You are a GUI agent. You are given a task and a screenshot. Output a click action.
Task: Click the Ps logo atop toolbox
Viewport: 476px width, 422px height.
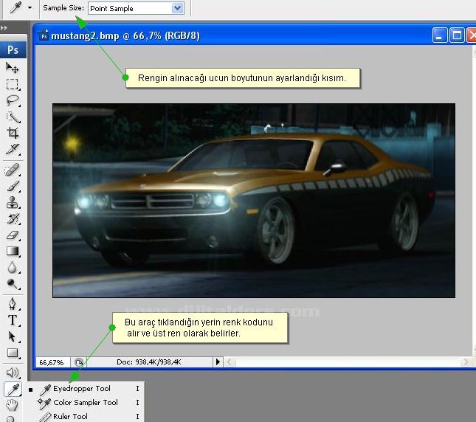(x=13, y=49)
